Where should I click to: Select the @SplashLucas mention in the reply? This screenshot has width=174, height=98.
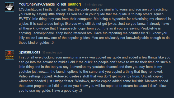30,9
